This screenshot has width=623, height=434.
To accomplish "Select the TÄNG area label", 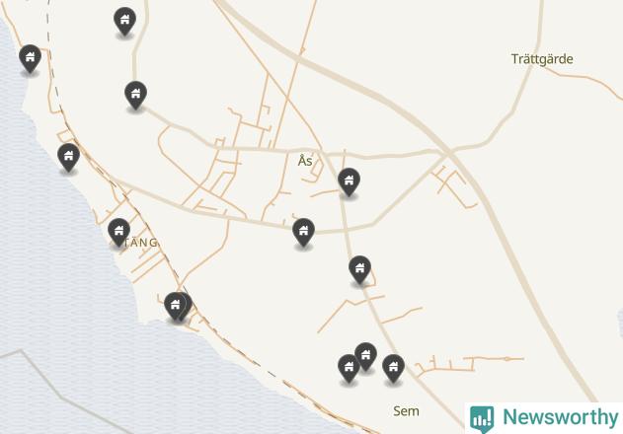I will (x=139, y=243).
